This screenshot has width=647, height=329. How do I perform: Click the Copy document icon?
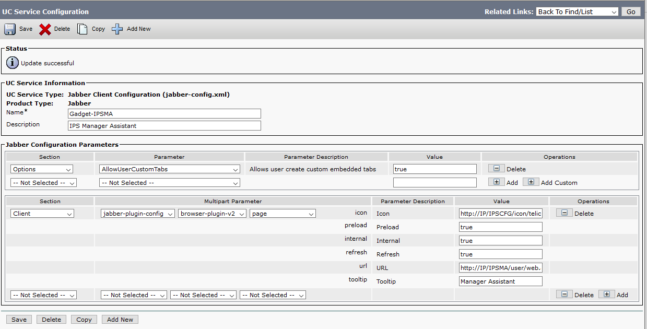click(x=83, y=29)
